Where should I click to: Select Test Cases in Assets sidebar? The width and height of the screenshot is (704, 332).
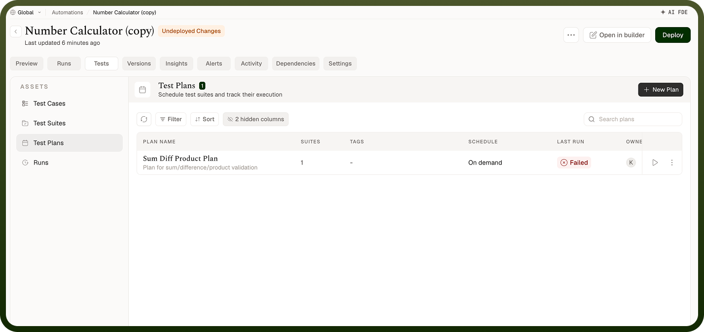[x=70, y=103]
